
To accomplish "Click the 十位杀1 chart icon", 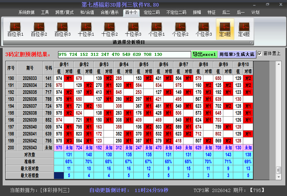I will point(86,29).
